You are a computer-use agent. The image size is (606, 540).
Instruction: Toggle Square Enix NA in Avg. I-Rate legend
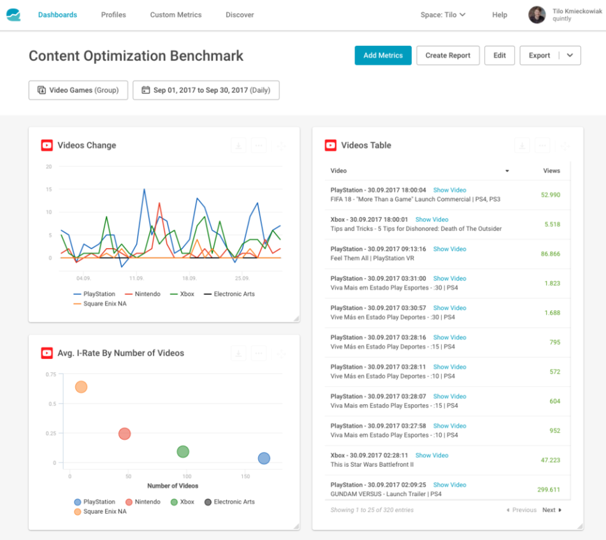100,511
